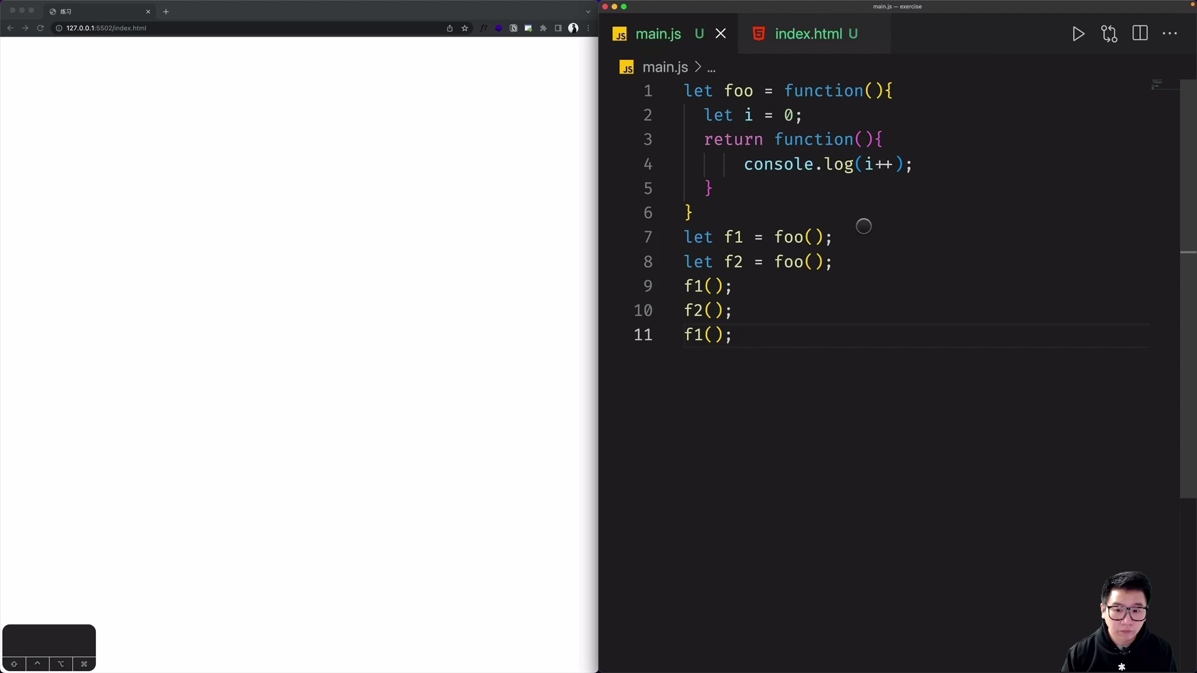Toggle the purple extension icon
The height and width of the screenshot is (673, 1197).
pyautogui.click(x=499, y=28)
